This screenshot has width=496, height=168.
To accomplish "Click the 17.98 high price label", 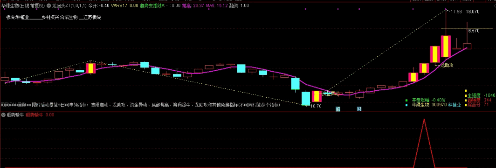I will click(456, 12).
